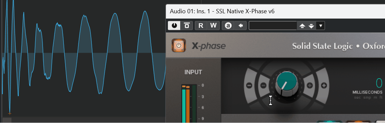Click the inner plus delay button
This screenshot has width=385, height=123.
(310, 86)
